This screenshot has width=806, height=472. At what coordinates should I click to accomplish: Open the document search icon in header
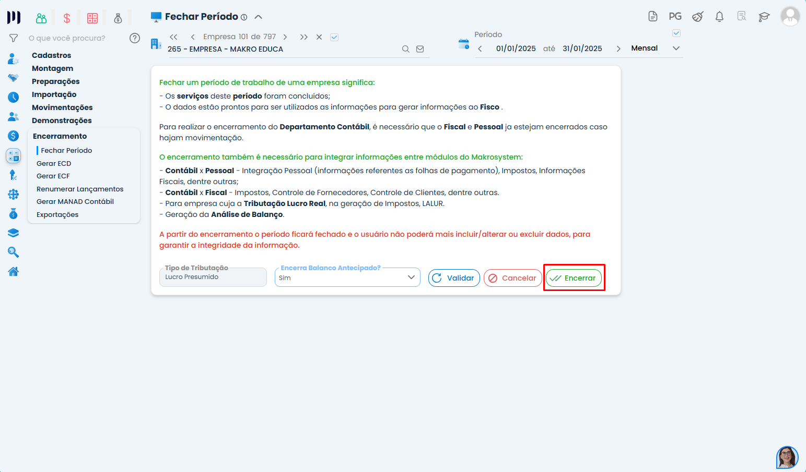pyautogui.click(x=742, y=16)
